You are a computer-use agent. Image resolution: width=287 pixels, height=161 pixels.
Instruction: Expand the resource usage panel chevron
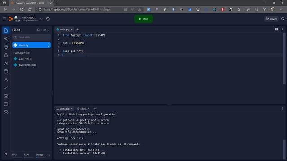point(49,156)
